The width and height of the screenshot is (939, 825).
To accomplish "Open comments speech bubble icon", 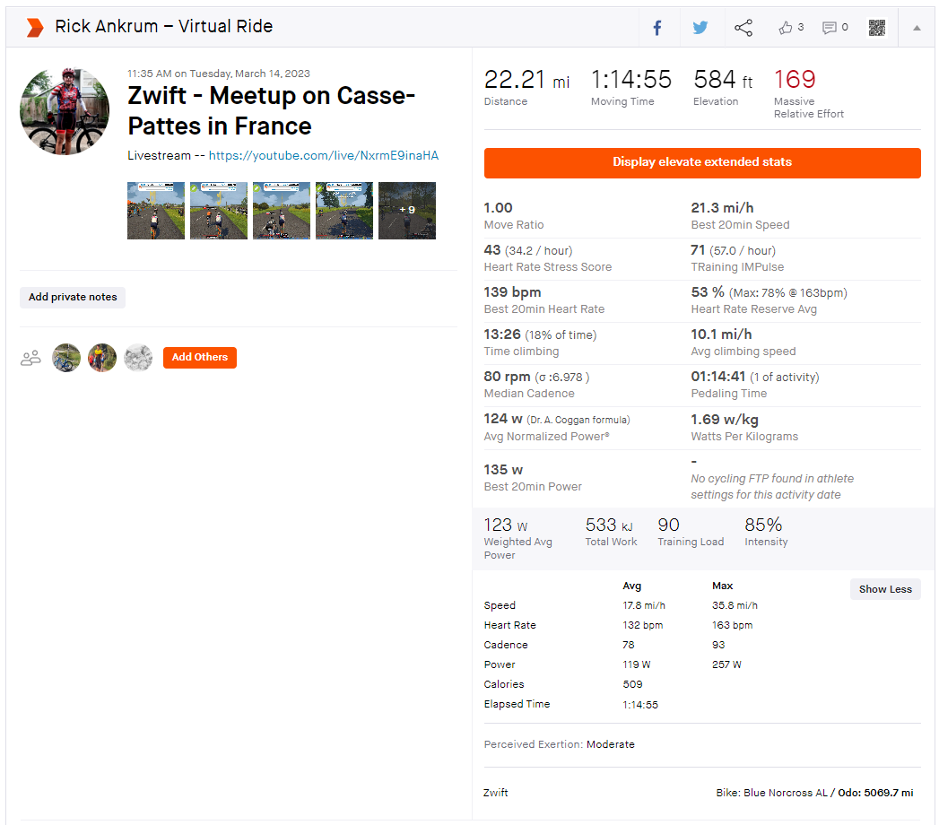I will [830, 28].
